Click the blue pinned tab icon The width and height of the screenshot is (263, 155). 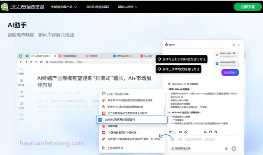click(x=27, y=56)
